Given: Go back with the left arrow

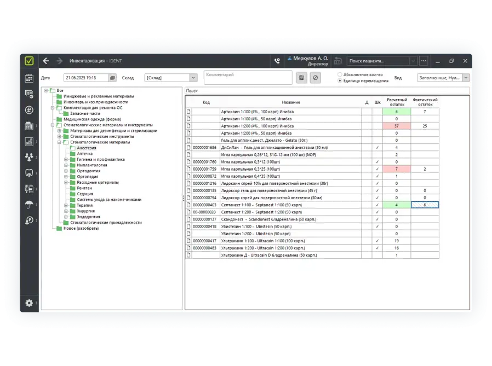Looking at the screenshot, I should point(46,61).
